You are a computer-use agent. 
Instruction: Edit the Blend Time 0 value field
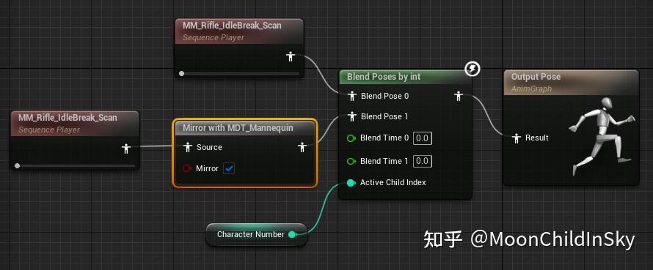pyautogui.click(x=423, y=138)
